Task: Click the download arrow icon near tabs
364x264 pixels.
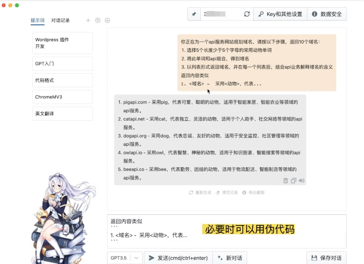Action: click(x=107, y=21)
